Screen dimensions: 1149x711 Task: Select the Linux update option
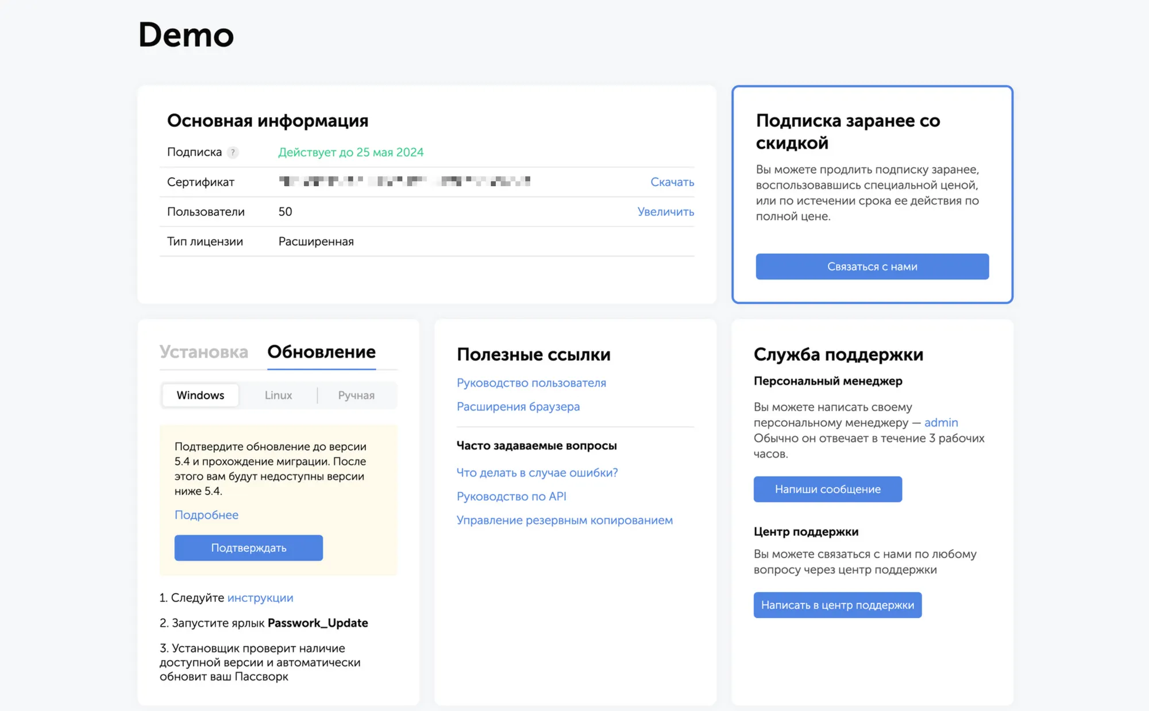click(x=278, y=395)
